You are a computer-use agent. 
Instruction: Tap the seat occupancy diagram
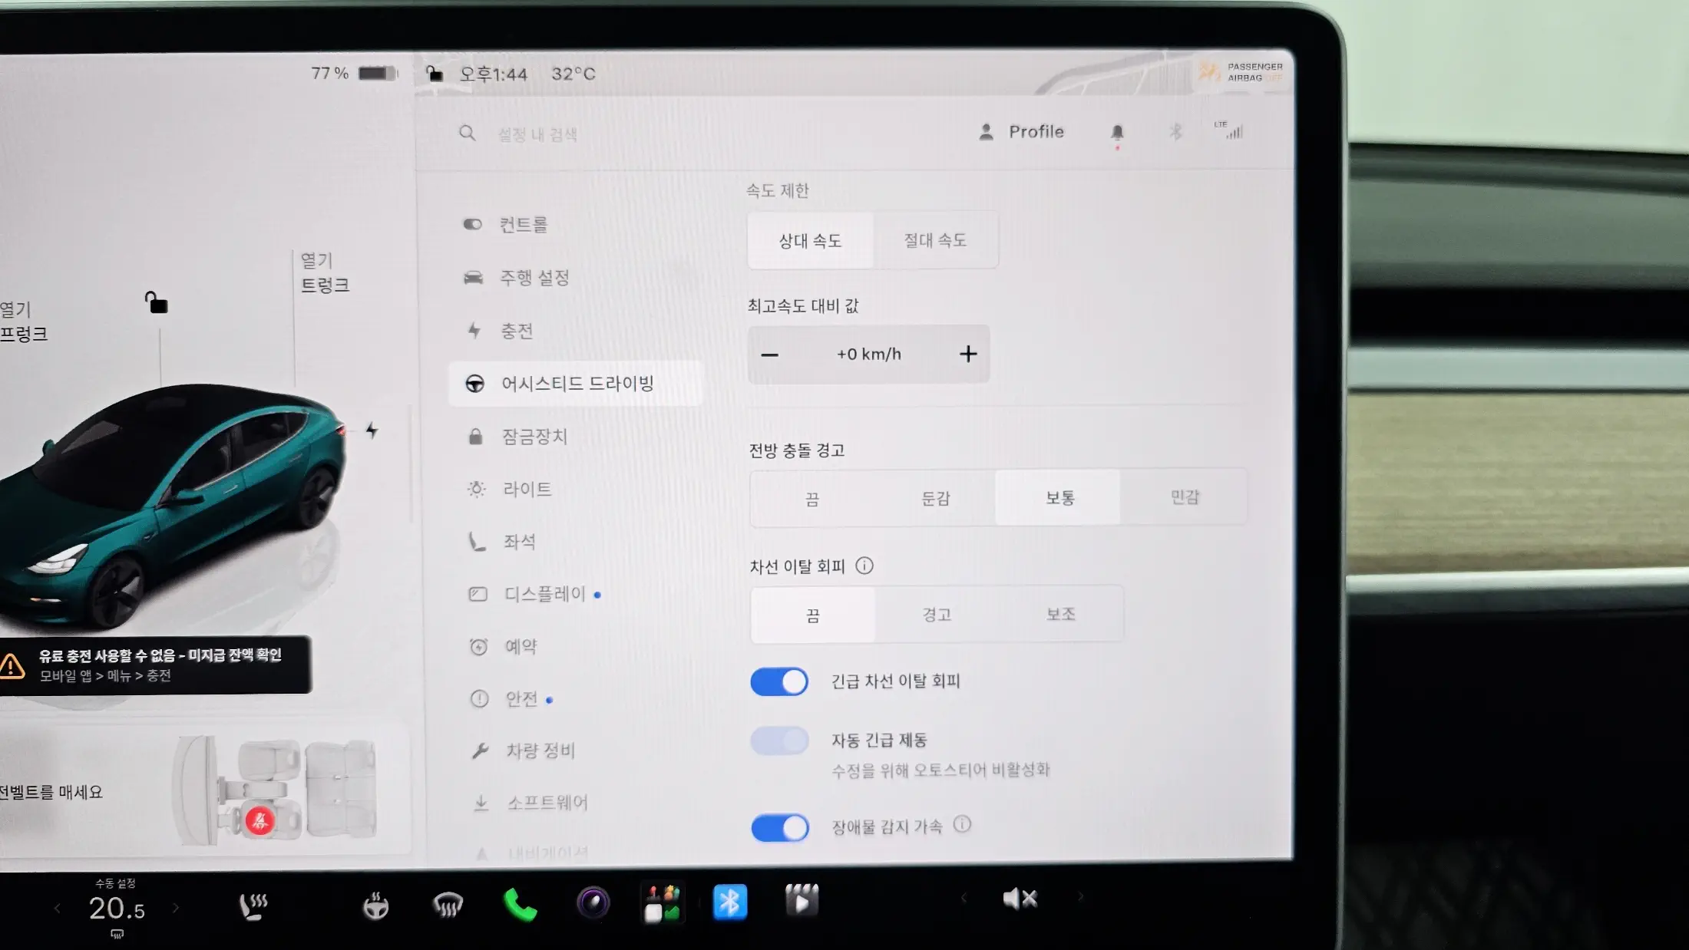(275, 790)
